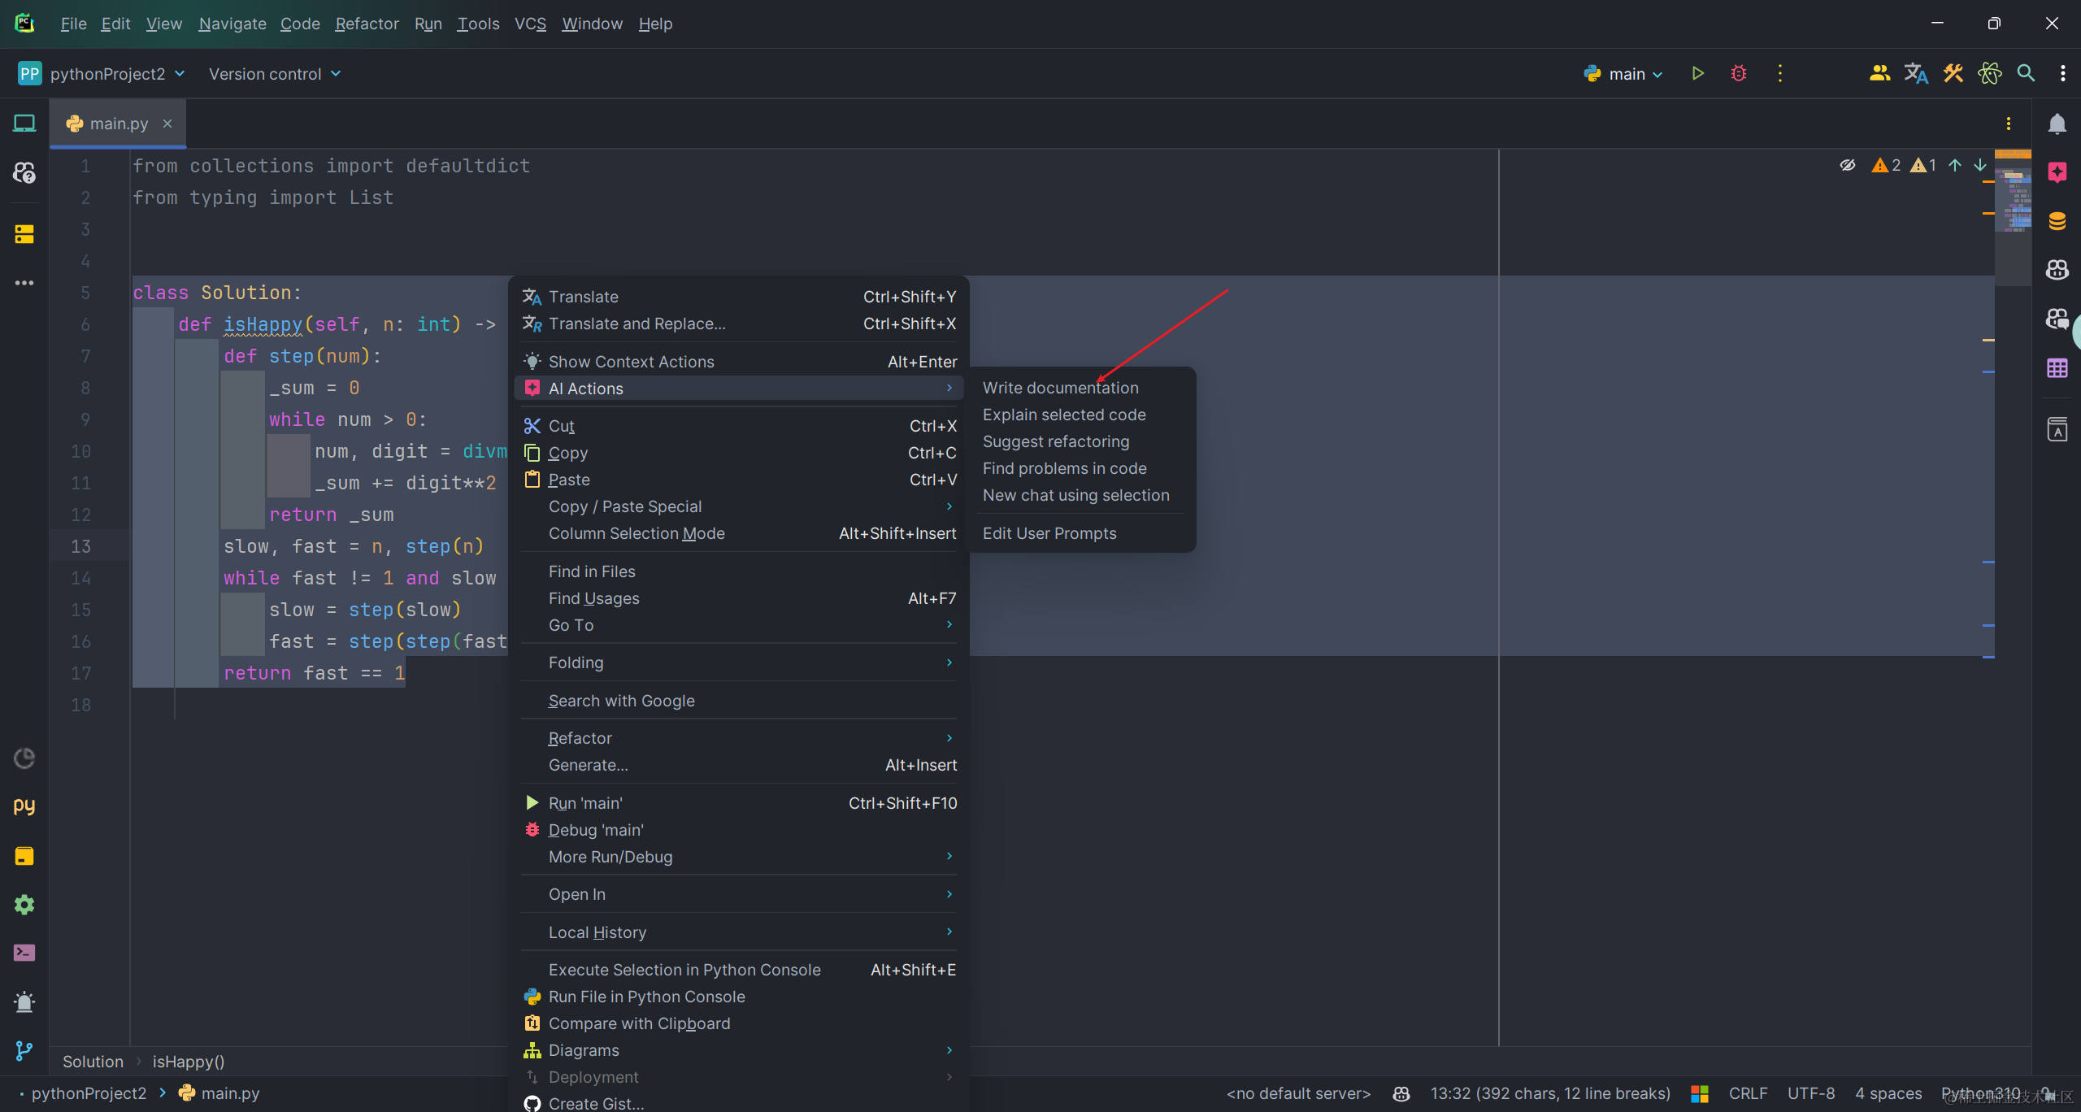2081x1112 pixels.
Task: Click the Debug bug icon in the toolbar
Action: (x=1739, y=74)
